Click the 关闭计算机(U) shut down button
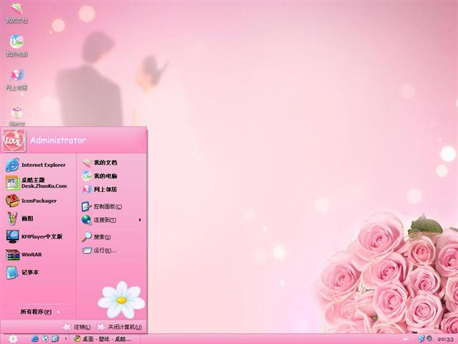 [120, 327]
